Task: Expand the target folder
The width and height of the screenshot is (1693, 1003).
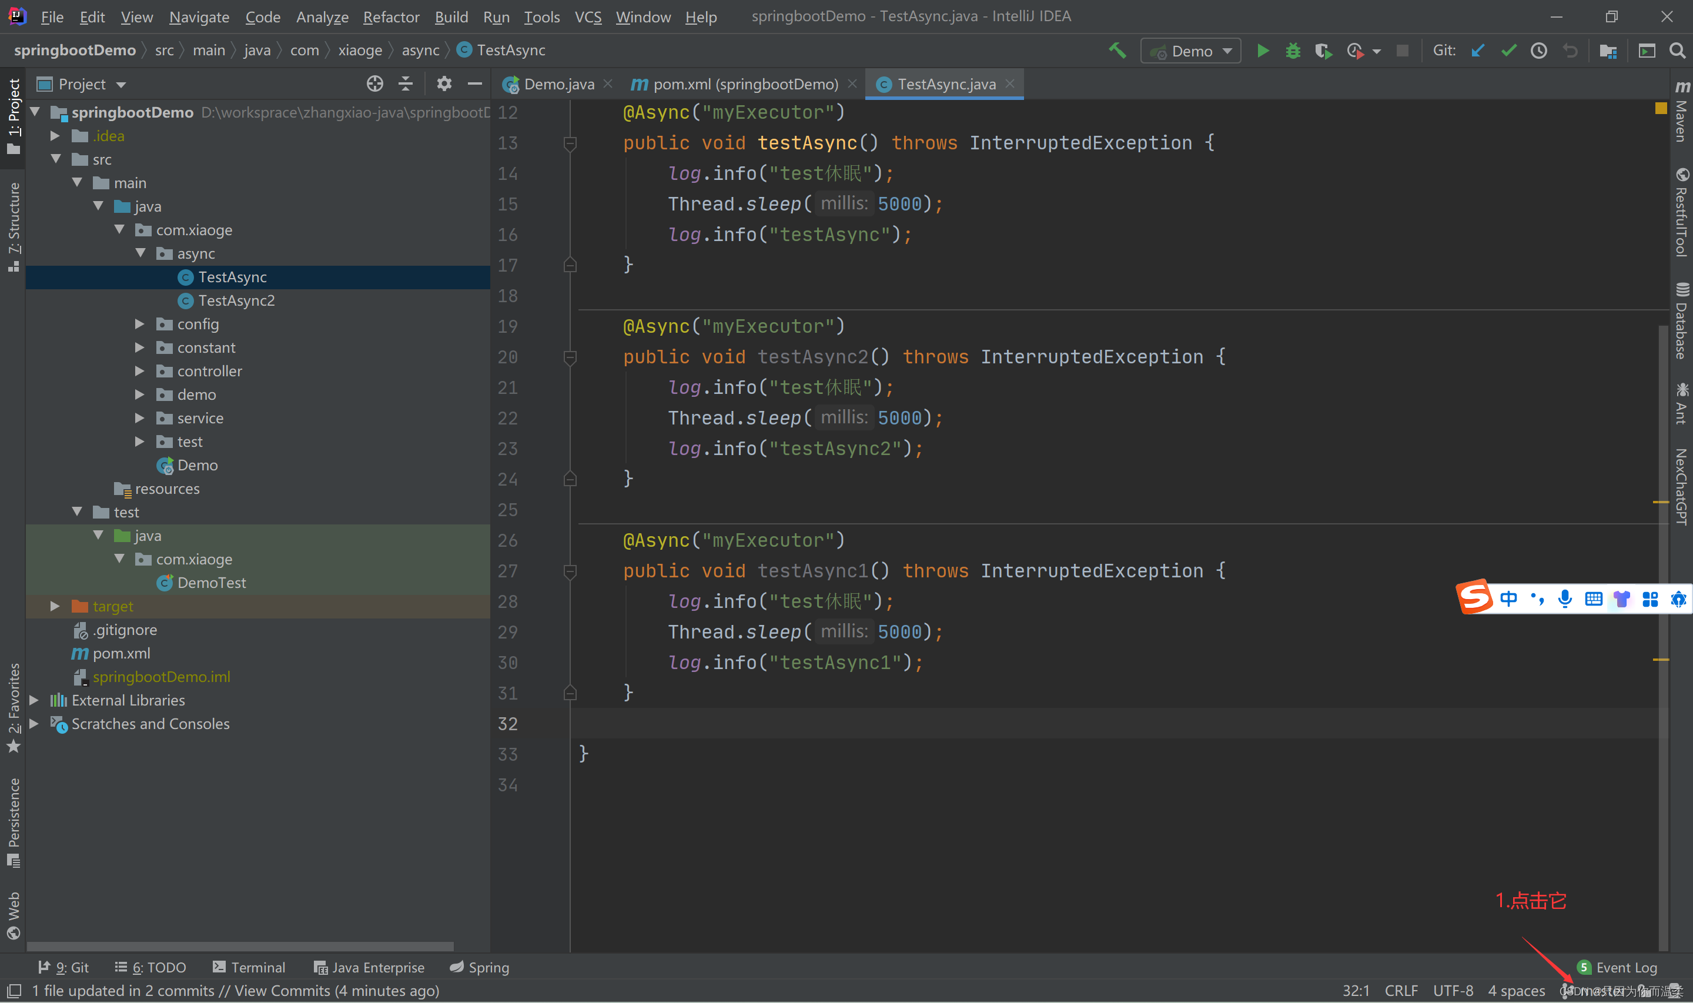Action: (55, 606)
